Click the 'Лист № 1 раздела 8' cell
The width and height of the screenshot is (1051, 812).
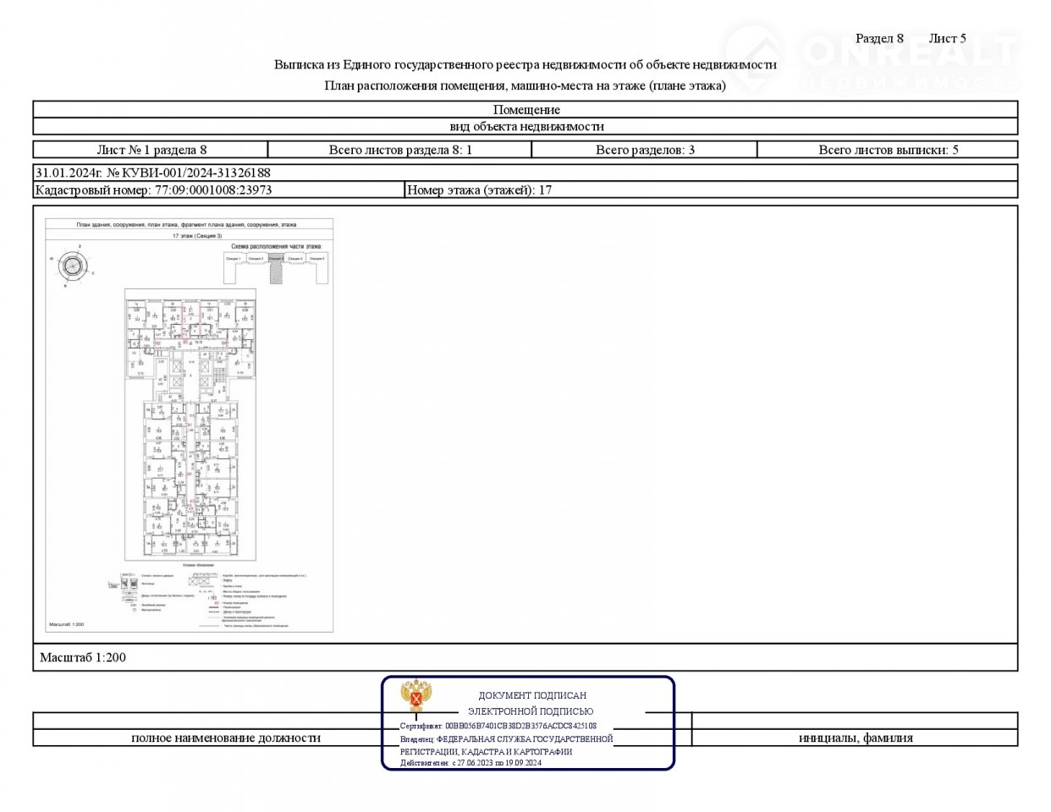pyautogui.click(x=151, y=150)
